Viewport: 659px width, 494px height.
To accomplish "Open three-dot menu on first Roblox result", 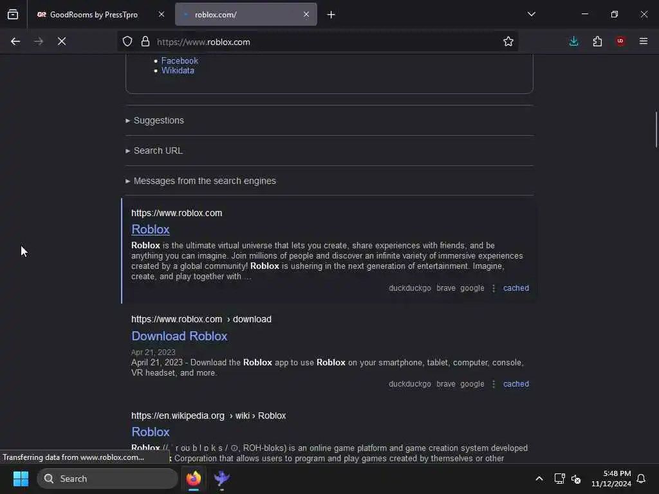I will (x=494, y=288).
